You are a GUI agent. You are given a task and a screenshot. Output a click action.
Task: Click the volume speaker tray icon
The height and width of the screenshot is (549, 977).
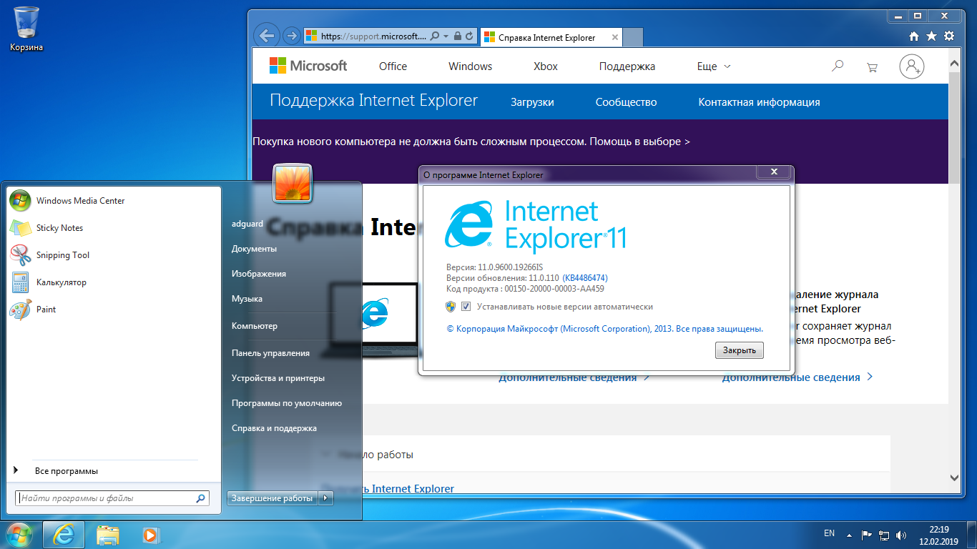coord(901,535)
